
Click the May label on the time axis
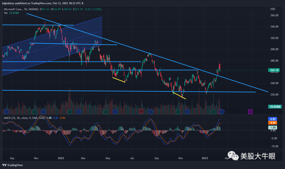pyautogui.click(x=108, y=158)
